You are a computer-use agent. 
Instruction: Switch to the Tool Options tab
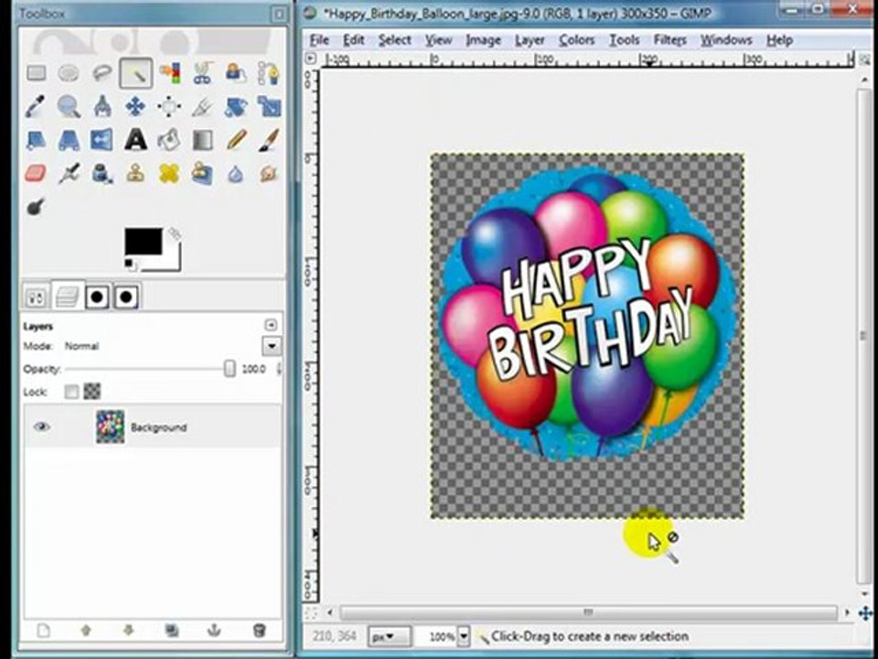point(36,298)
